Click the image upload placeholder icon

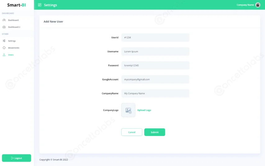128,110
